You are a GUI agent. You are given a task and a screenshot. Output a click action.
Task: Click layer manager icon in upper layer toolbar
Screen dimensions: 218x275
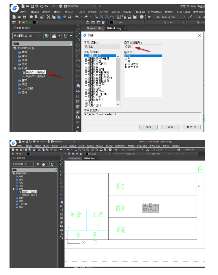point(14,23)
